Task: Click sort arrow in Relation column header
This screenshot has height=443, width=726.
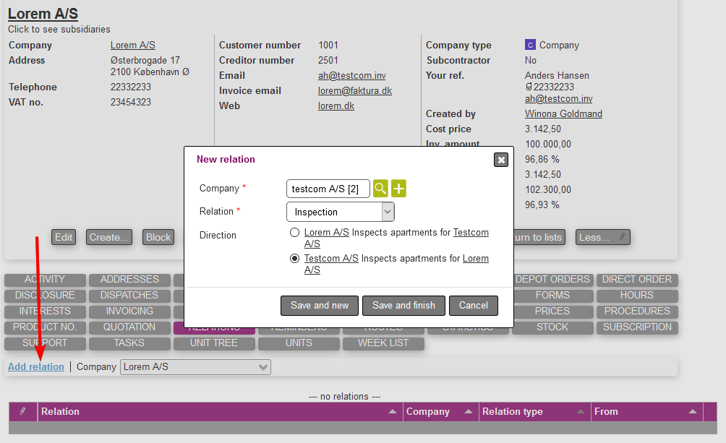Action: tap(393, 412)
